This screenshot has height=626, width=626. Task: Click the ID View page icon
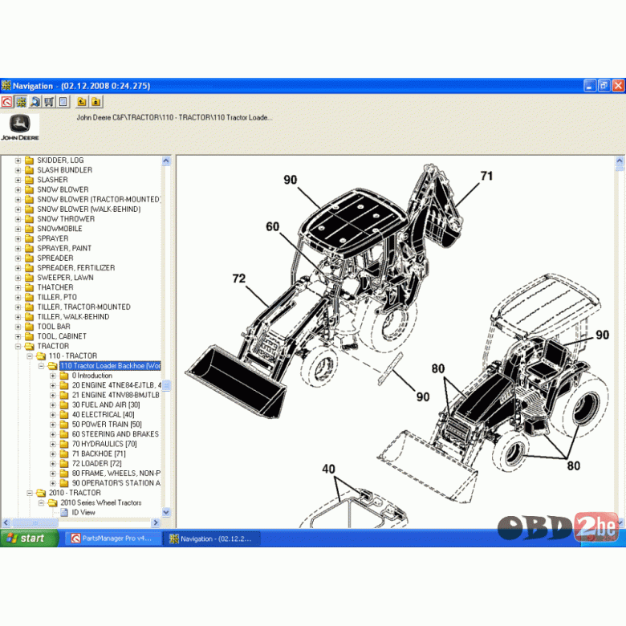click(x=64, y=512)
